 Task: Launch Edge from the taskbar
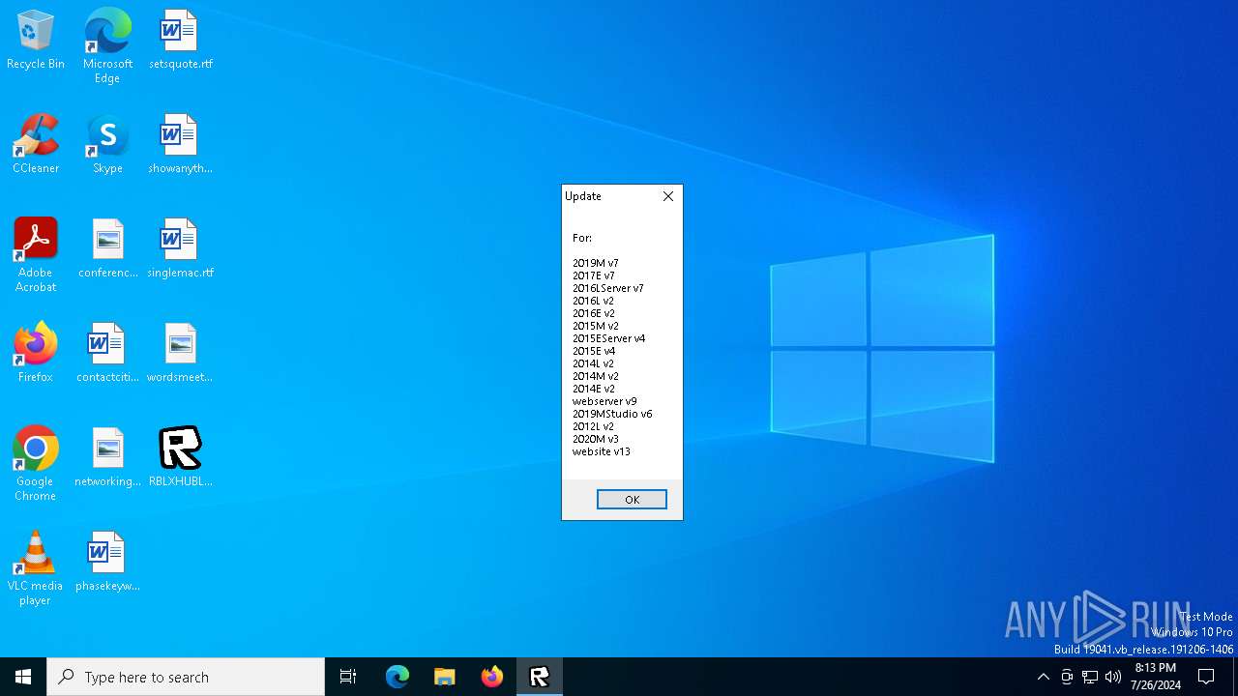[398, 677]
